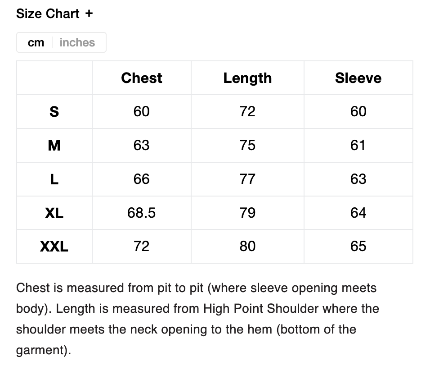Select the L size row label
The width and height of the screenshot is (430, 375).
(54, 179)
